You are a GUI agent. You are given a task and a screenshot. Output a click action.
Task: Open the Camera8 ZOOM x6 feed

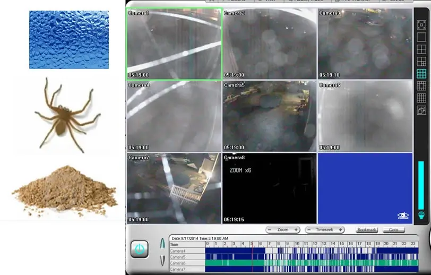tap(269, 188)
